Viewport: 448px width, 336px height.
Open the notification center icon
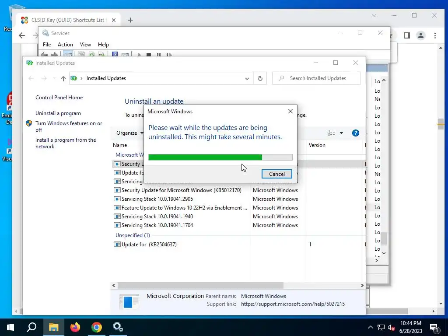coord(434,328)
